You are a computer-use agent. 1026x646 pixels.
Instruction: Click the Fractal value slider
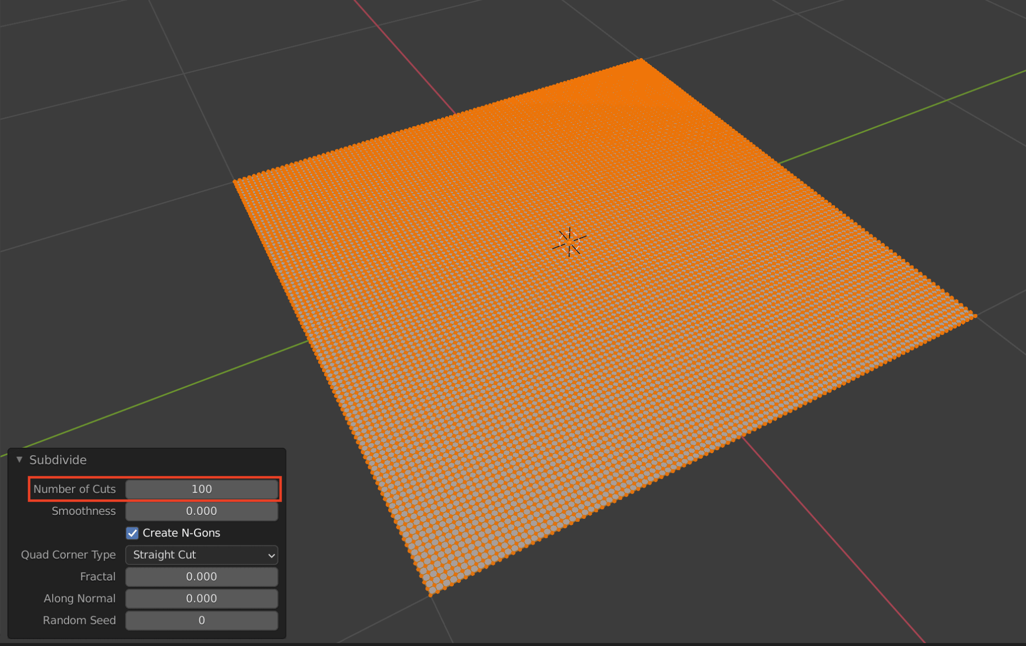[x=201, y=576]
